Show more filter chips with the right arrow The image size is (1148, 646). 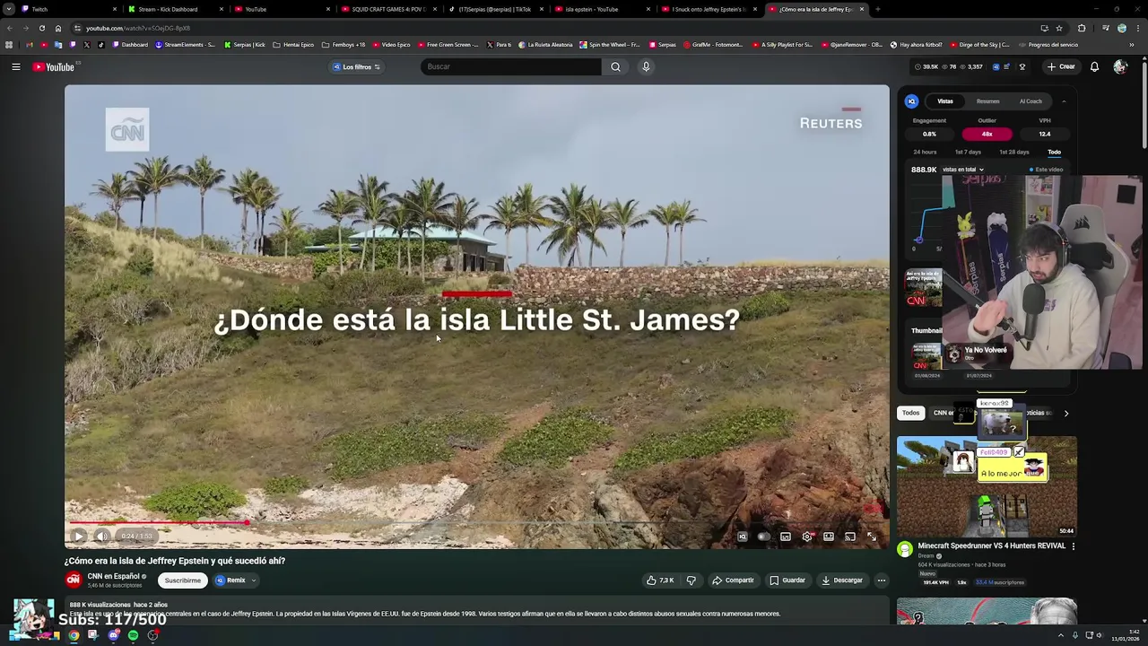pos(1065,414)
